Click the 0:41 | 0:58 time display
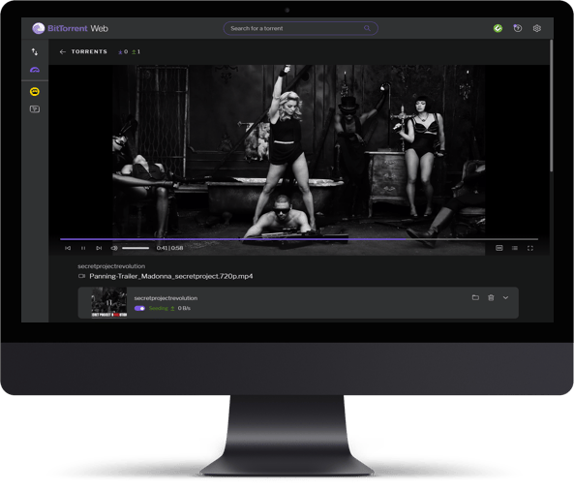 click(169, 248)
